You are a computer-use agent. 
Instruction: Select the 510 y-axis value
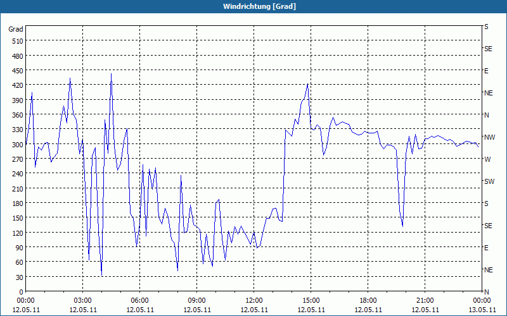click(x=18, y=41)
